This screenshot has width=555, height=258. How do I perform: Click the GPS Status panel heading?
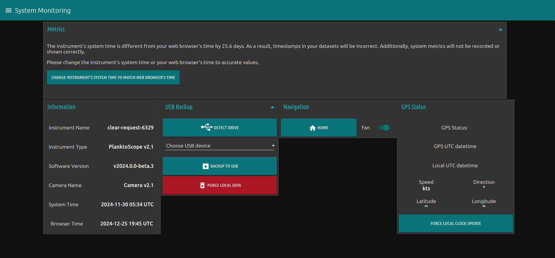pyautogui.click(x=414, y=107)
